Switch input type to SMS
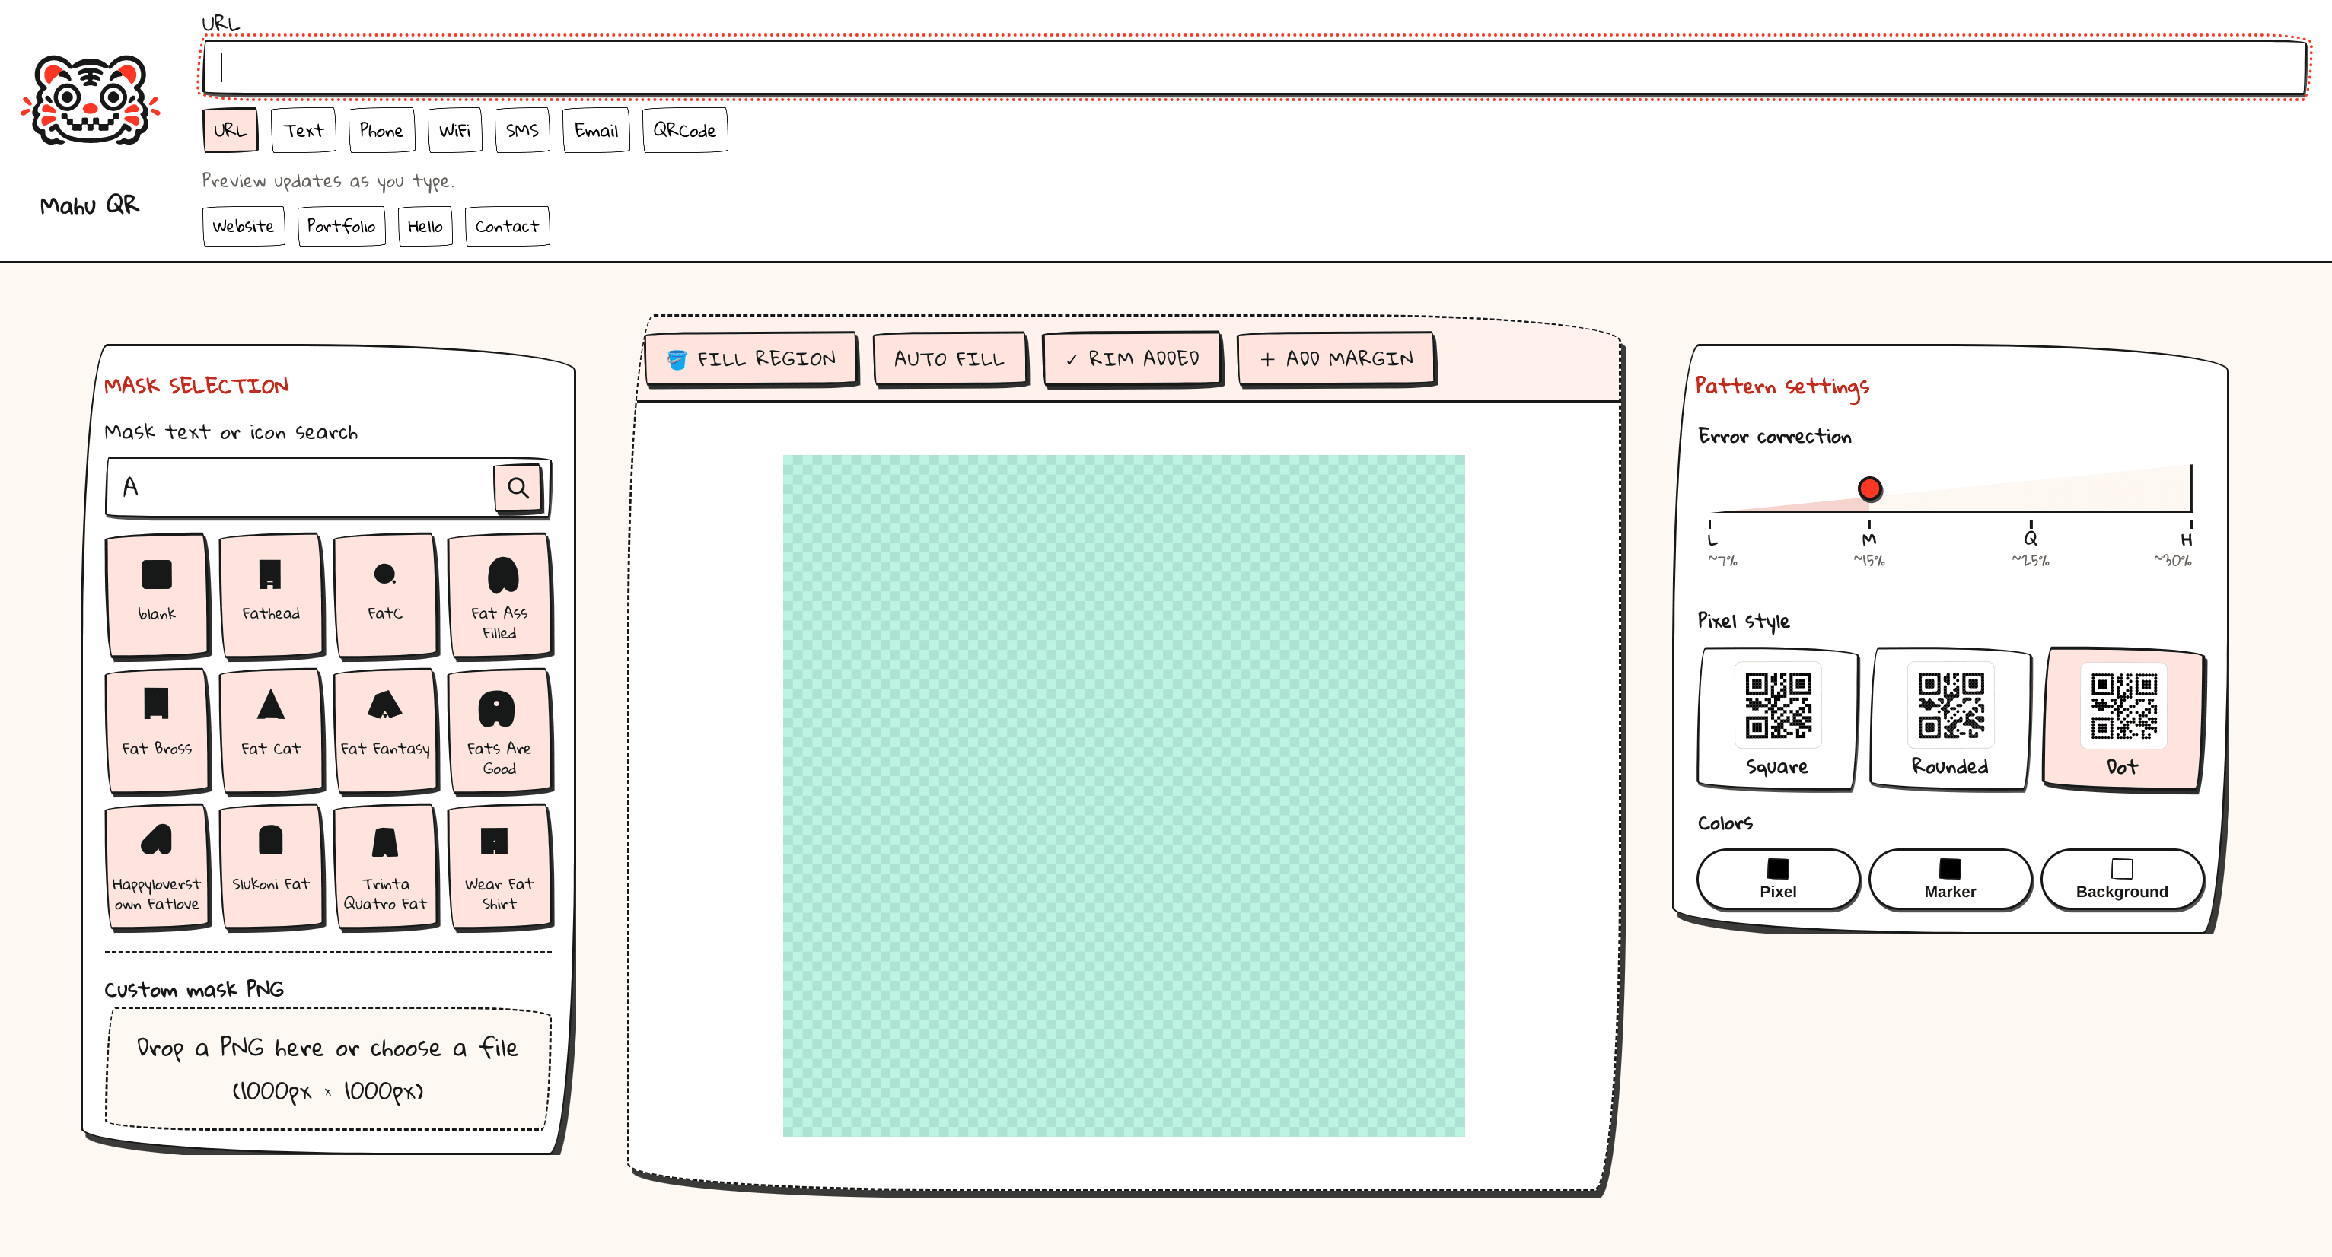 (522, 129)
